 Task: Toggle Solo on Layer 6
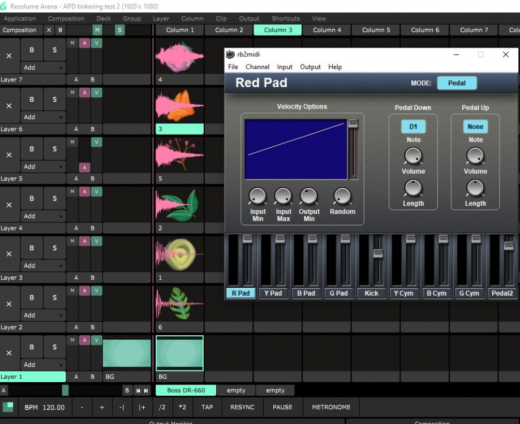(x=54, y=99)
